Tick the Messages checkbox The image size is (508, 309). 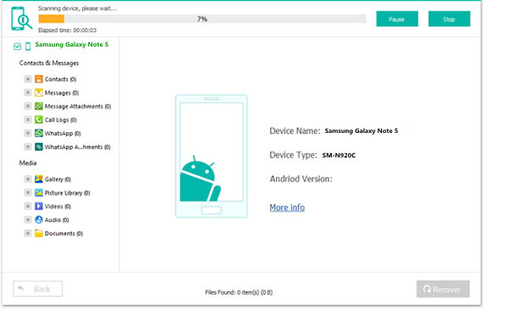[28, 92]
